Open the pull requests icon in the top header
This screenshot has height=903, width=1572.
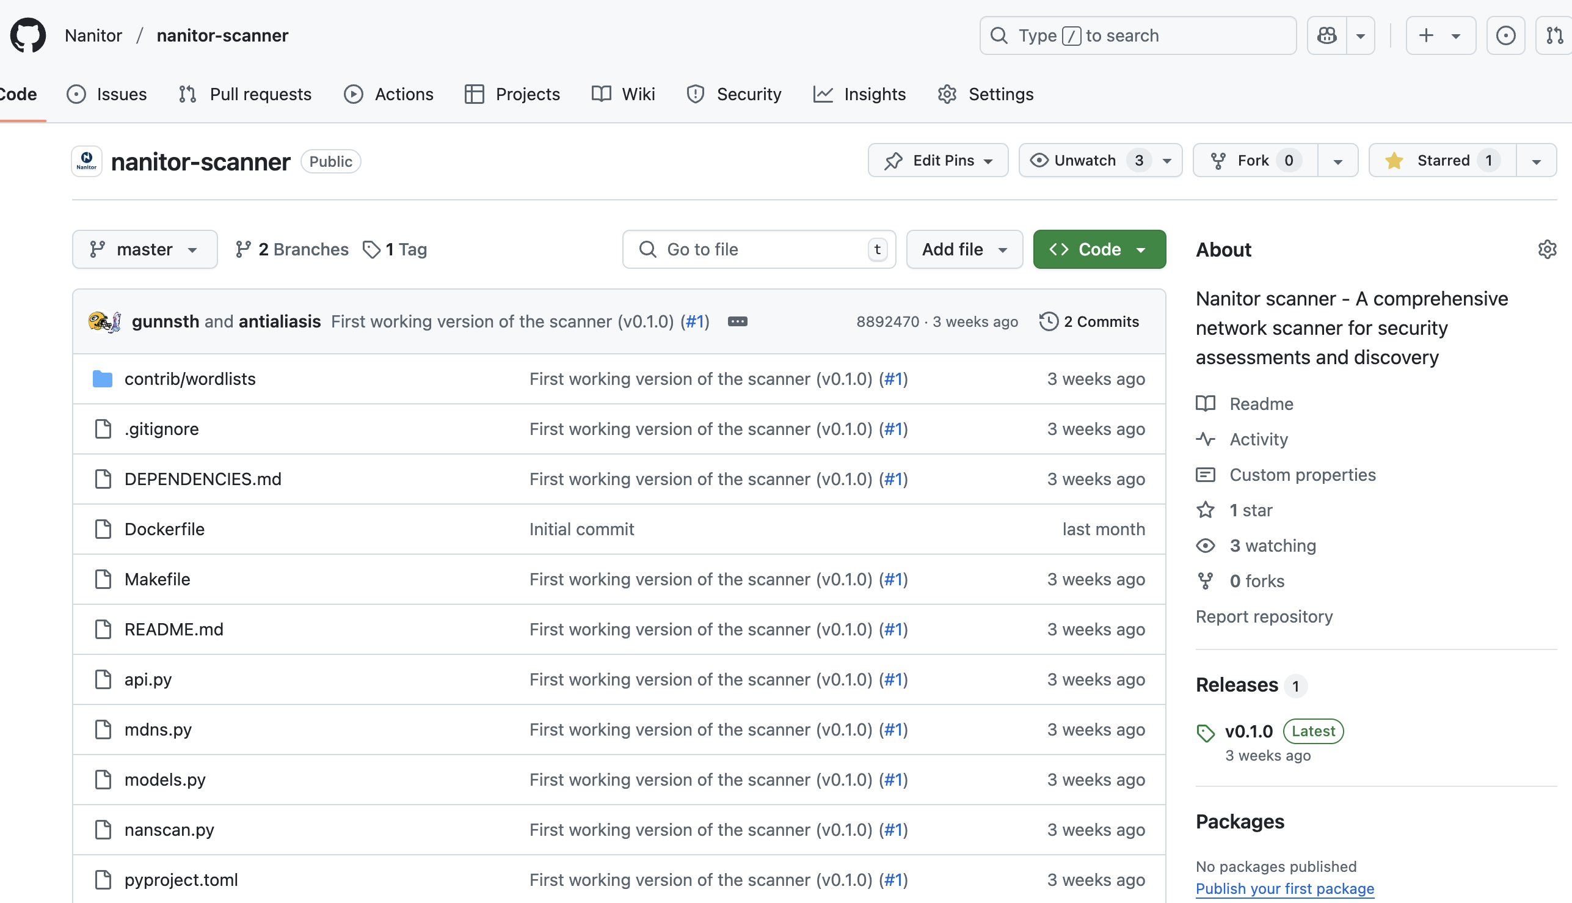[1554, 35]
